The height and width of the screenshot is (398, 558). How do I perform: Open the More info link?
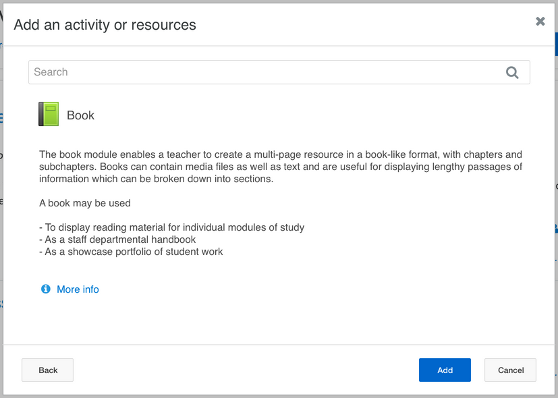pos(78,289)
